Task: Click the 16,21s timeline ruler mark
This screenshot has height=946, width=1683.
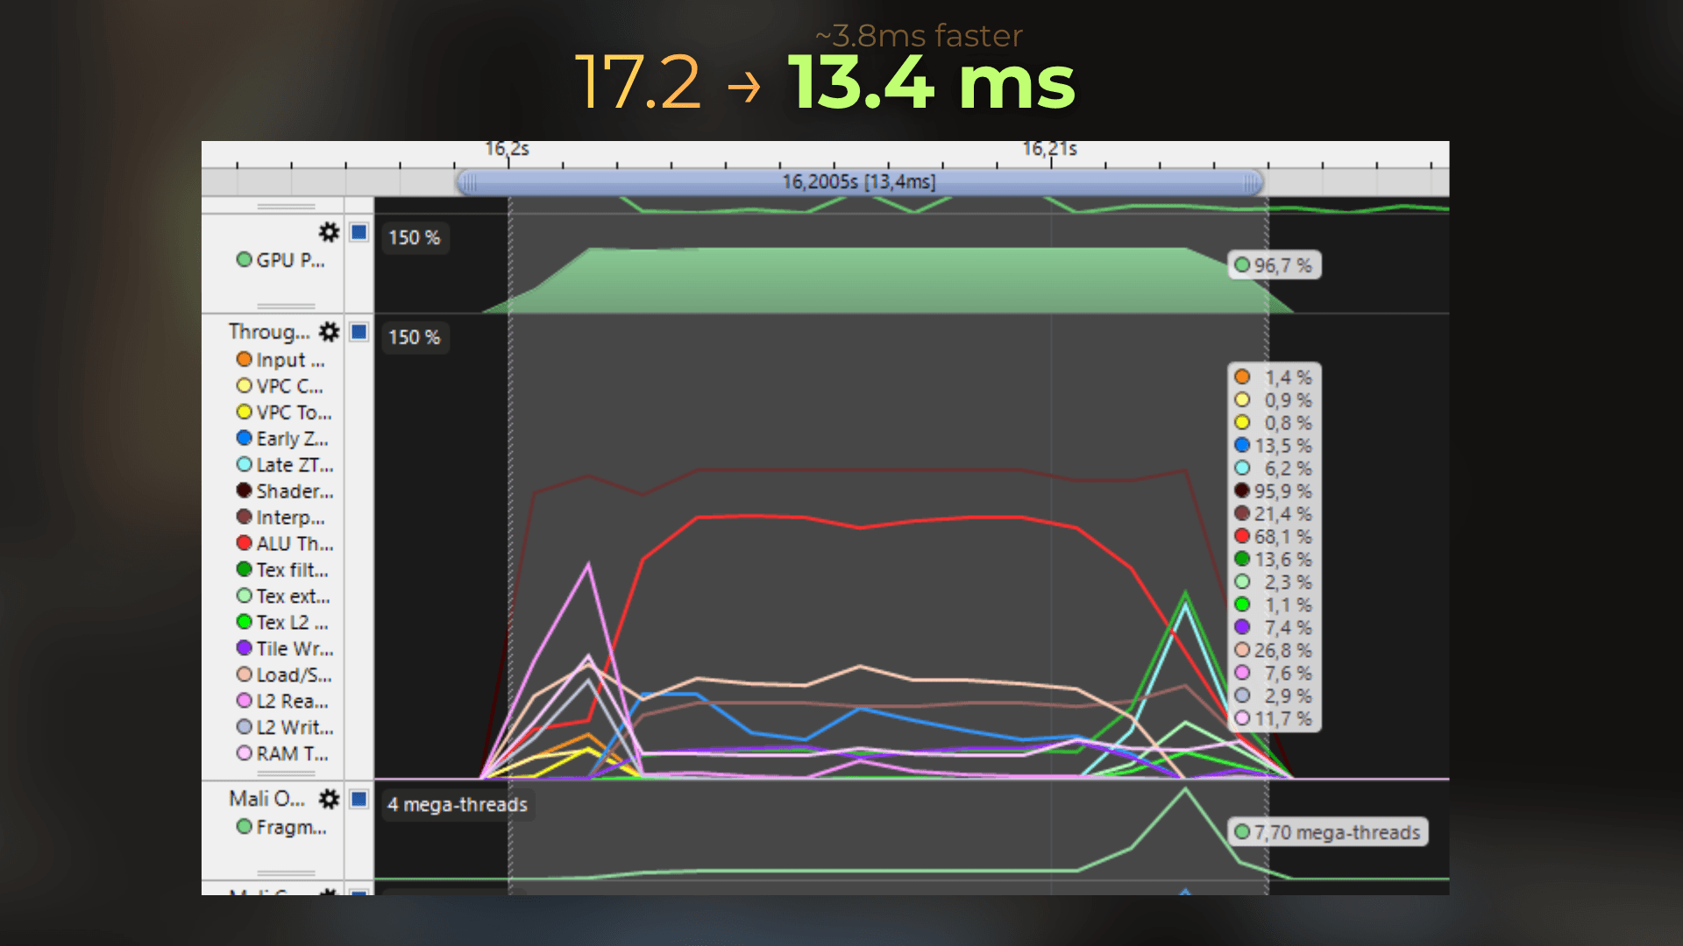Action: [1050, 149]
